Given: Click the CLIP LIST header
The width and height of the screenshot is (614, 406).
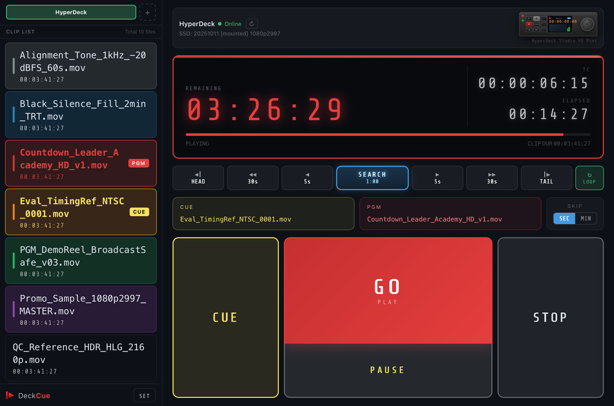Looking at the screenshot, I should click(21, 32).
